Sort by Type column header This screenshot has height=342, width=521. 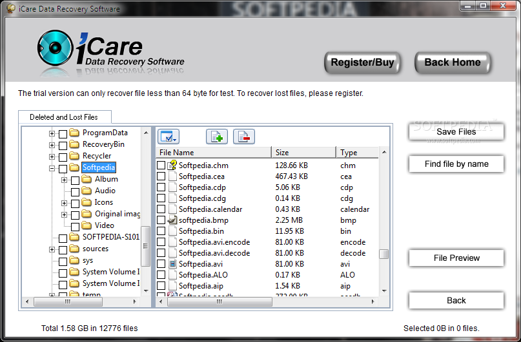coord(358,153)
